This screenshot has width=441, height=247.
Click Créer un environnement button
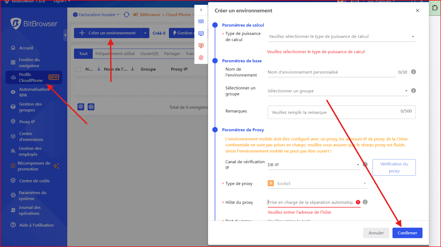point(108,33)
